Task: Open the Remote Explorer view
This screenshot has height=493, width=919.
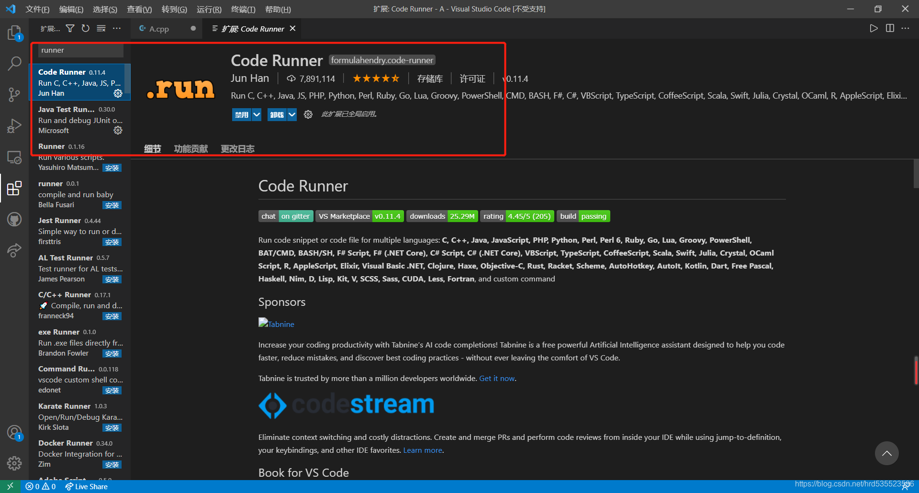Action: pos(14,157)
